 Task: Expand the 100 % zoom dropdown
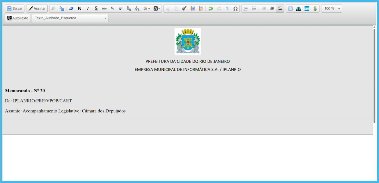click(331, 8)
